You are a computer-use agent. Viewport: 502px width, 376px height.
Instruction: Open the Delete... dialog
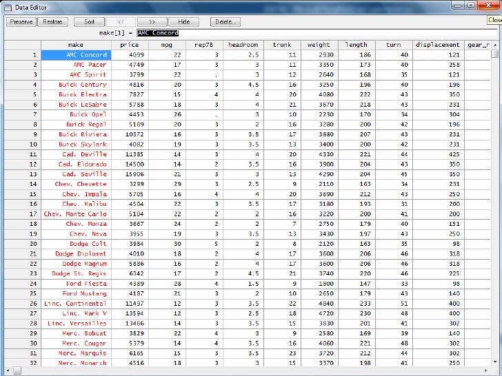pyautogui.click(x=225, y=22)
